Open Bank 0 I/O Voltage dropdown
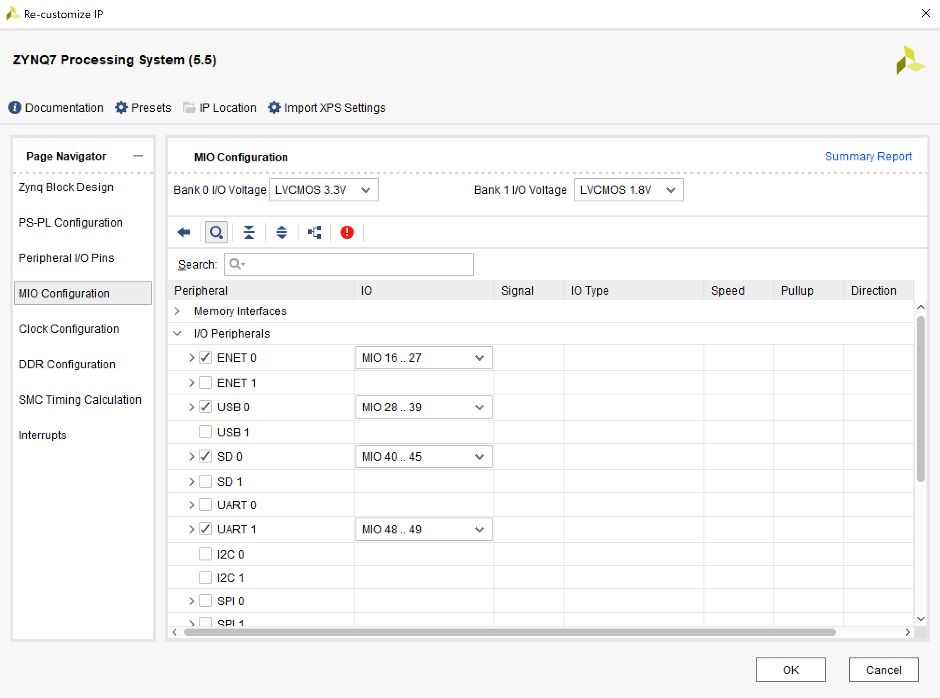The width and height of the screenshot is (940, 698). tap(323, 190)
